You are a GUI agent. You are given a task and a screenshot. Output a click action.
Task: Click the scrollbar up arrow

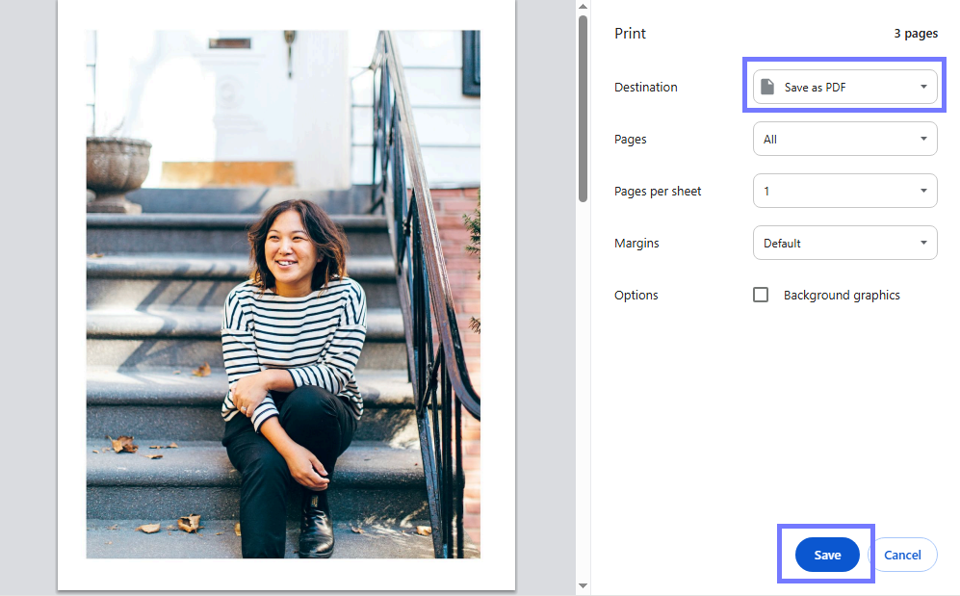click(x=583, y=6)
